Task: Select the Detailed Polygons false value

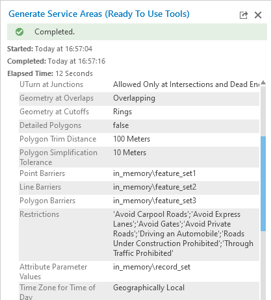Action: pos(121,125)
